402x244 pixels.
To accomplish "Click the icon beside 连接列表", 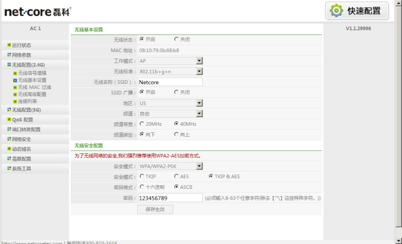I will click(x=15, y=102).
